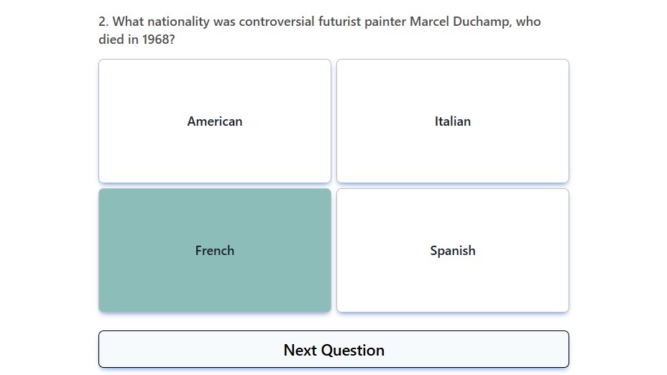Click the word "Italian" in the top-right card
This screenshot has height=375, width=667.
[453, 121]
